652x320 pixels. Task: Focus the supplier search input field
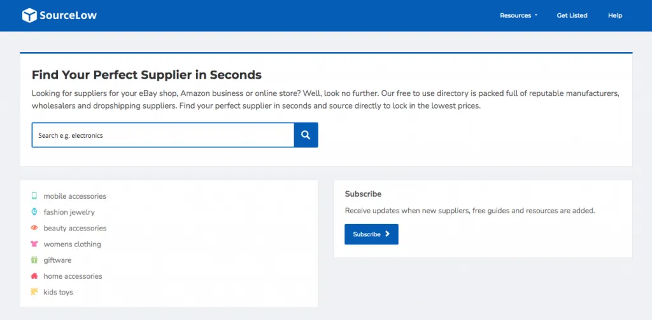pos(163,135)
